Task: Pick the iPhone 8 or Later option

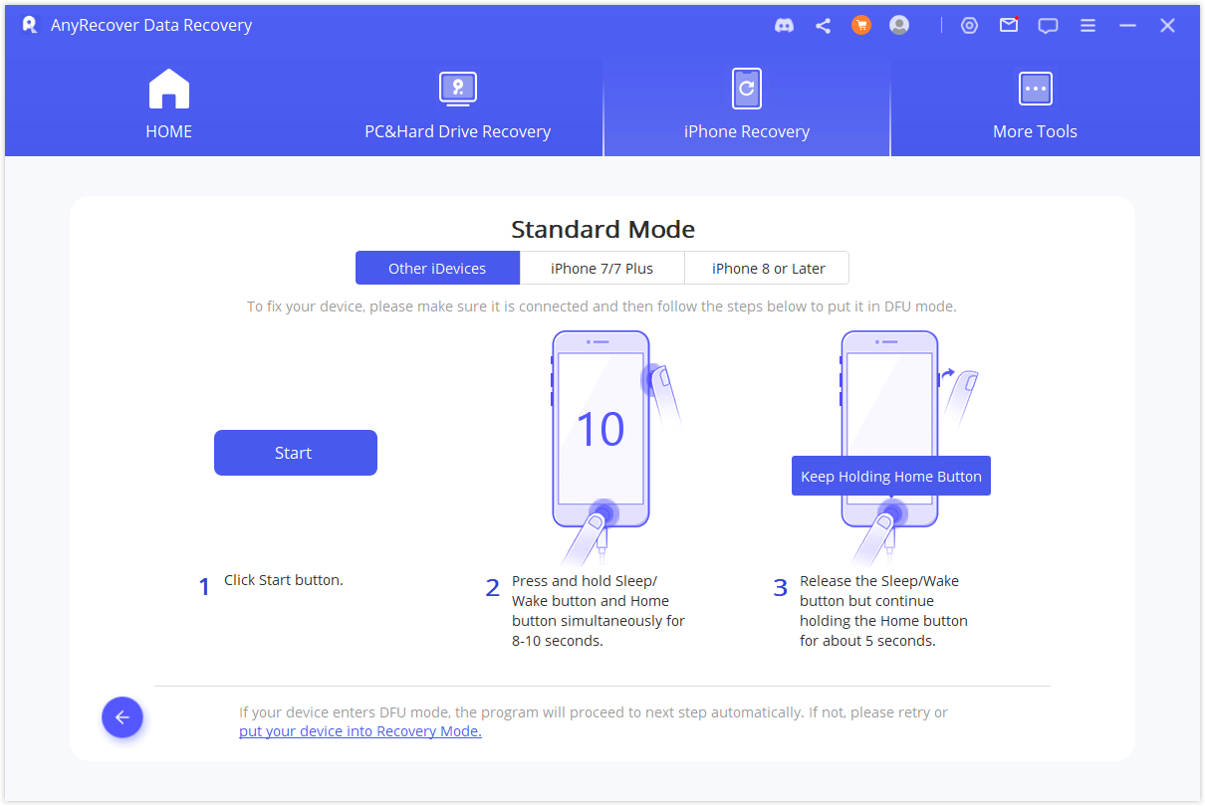Action: (767, 268)
